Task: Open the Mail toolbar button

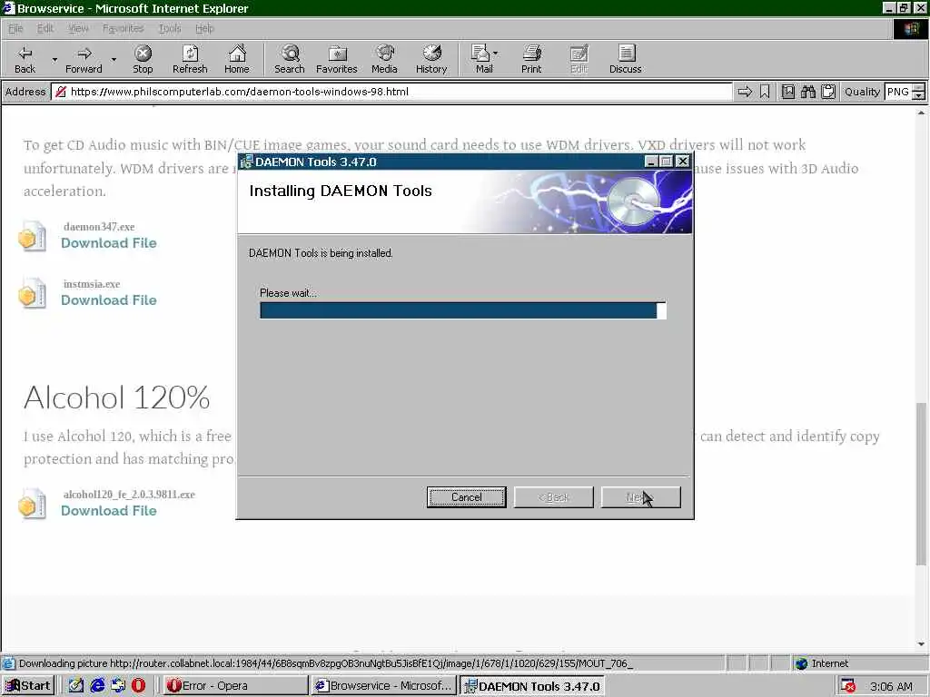Action: click(x=481, y=59)
